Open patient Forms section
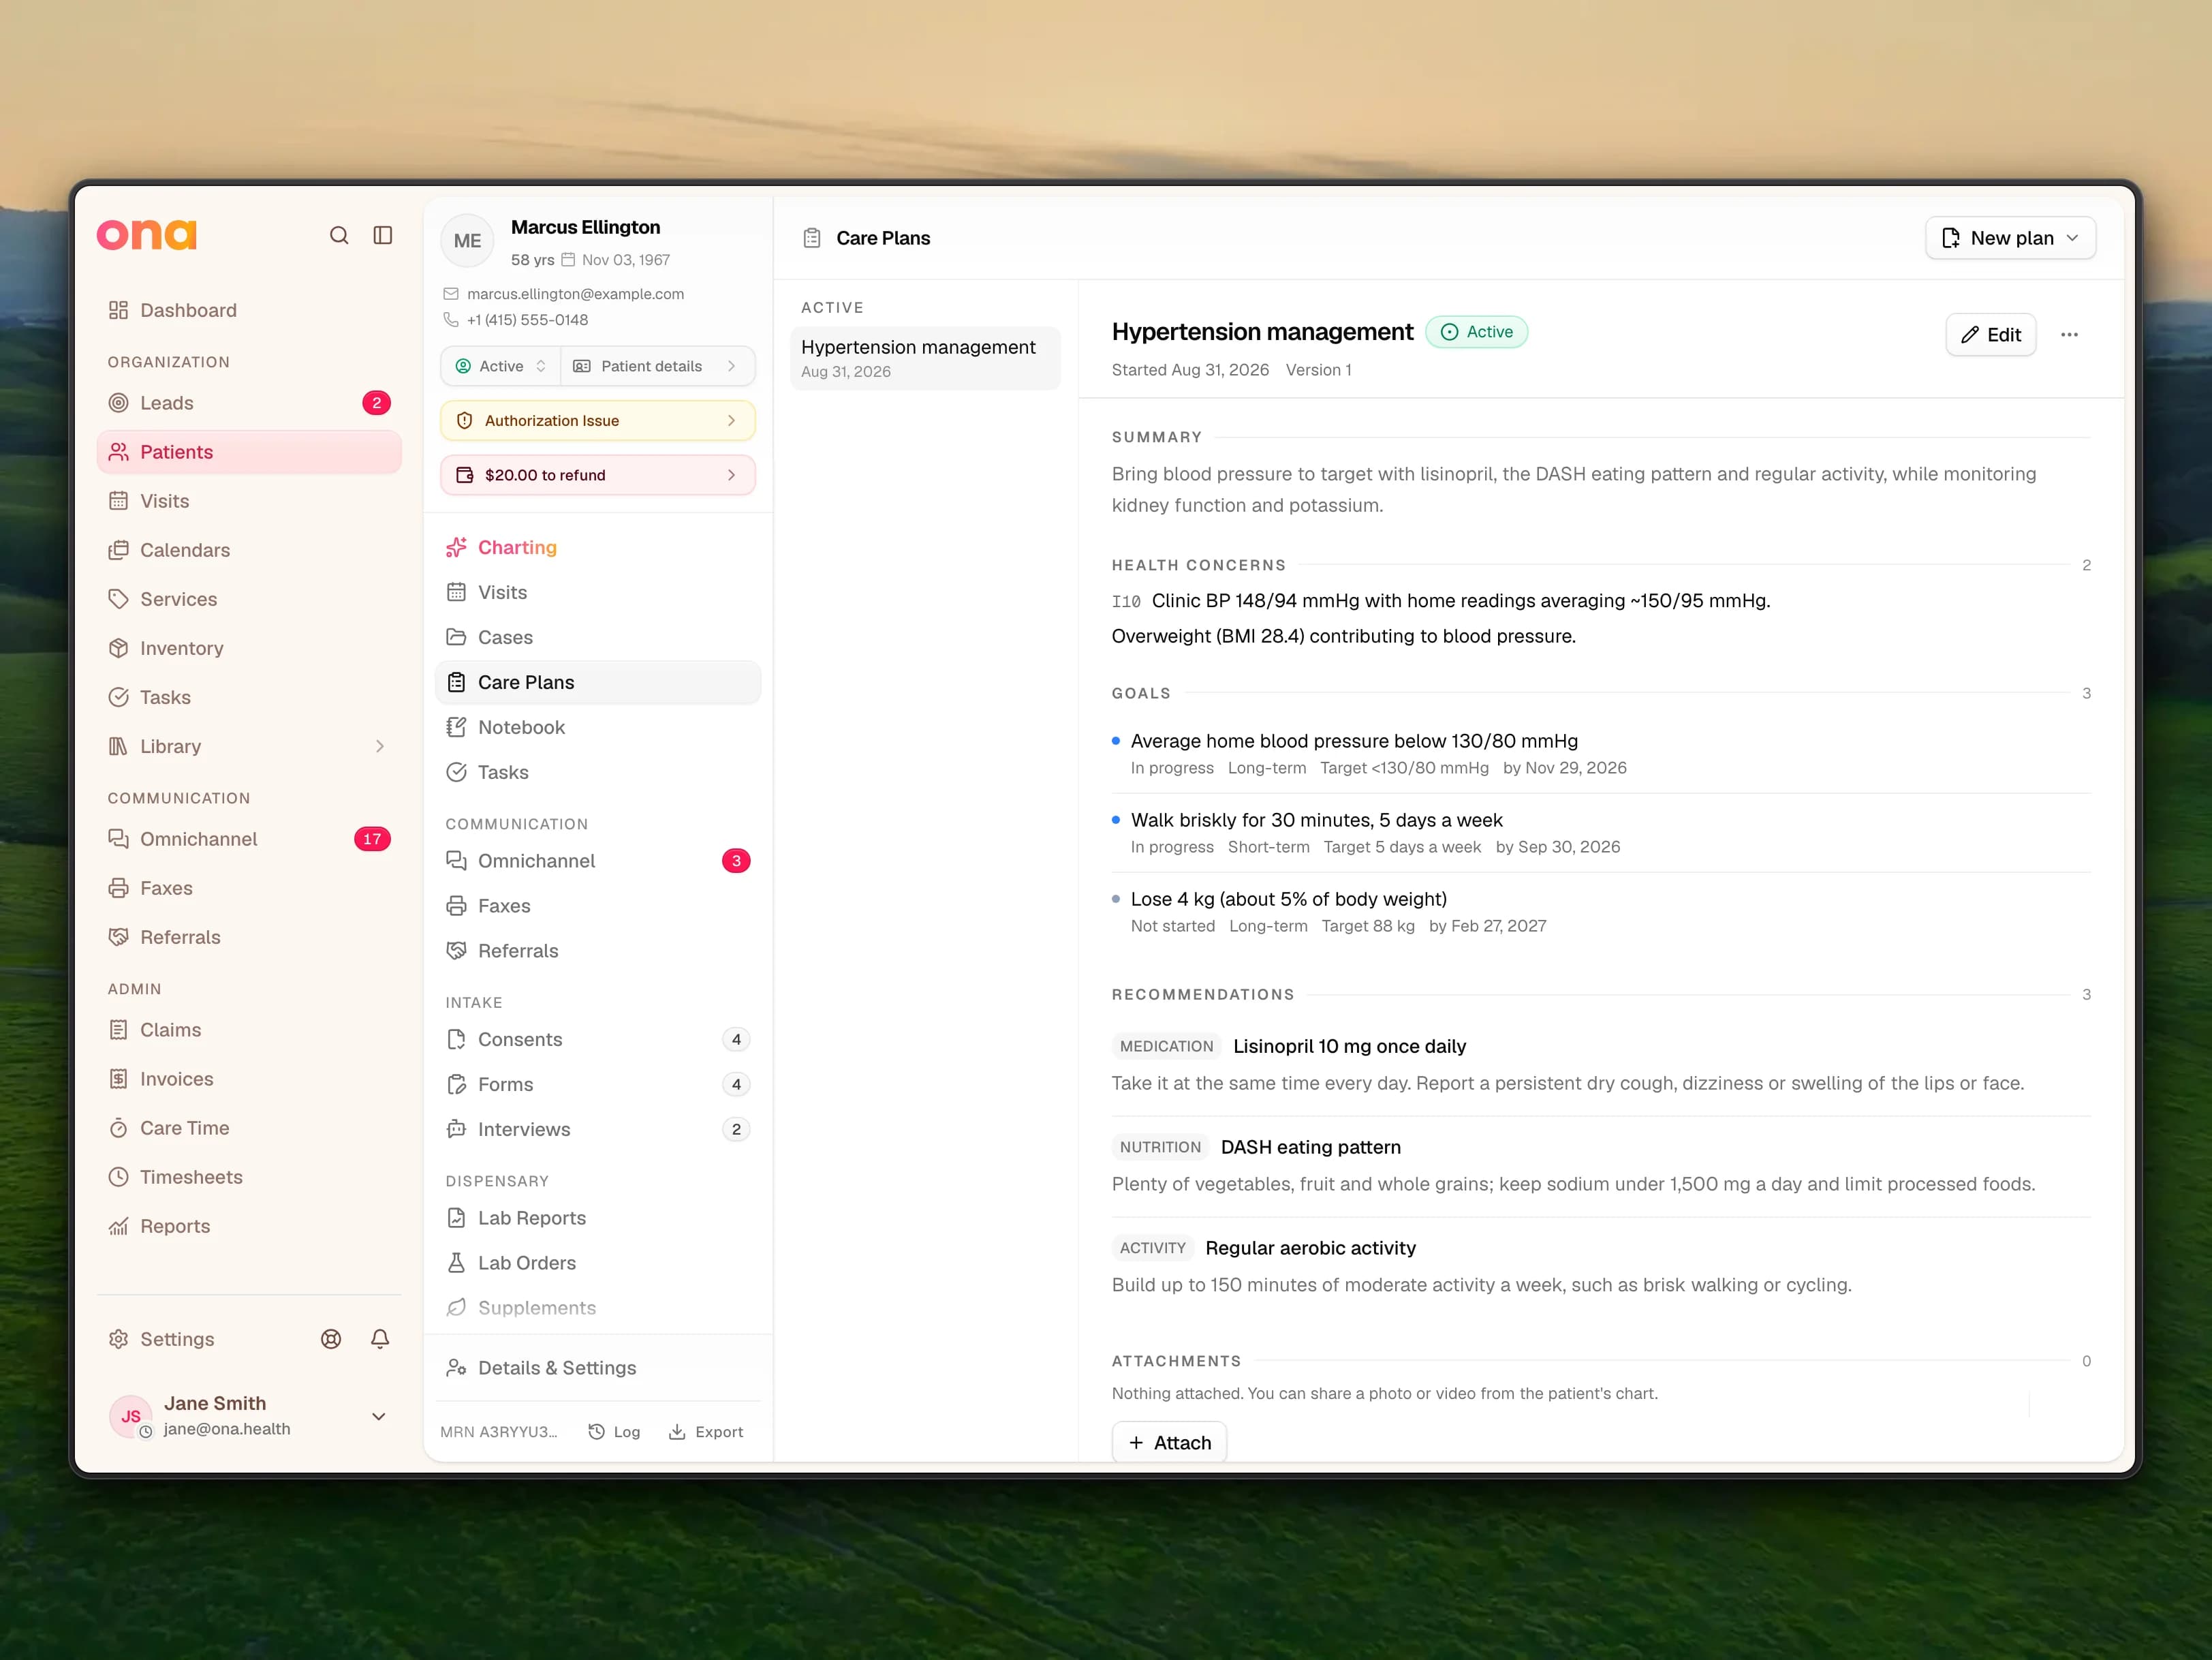Screen dimensions: 2212x1660 [598, 1084]
